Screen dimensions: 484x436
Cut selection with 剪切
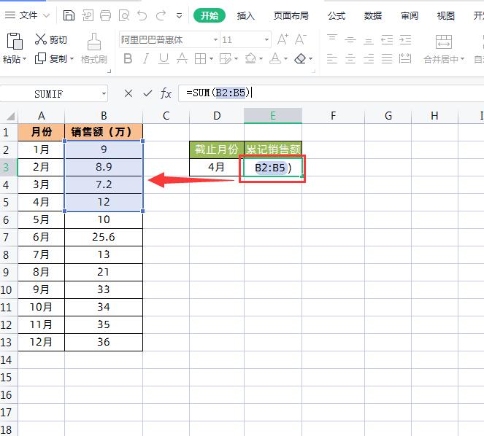coord(50,39)
